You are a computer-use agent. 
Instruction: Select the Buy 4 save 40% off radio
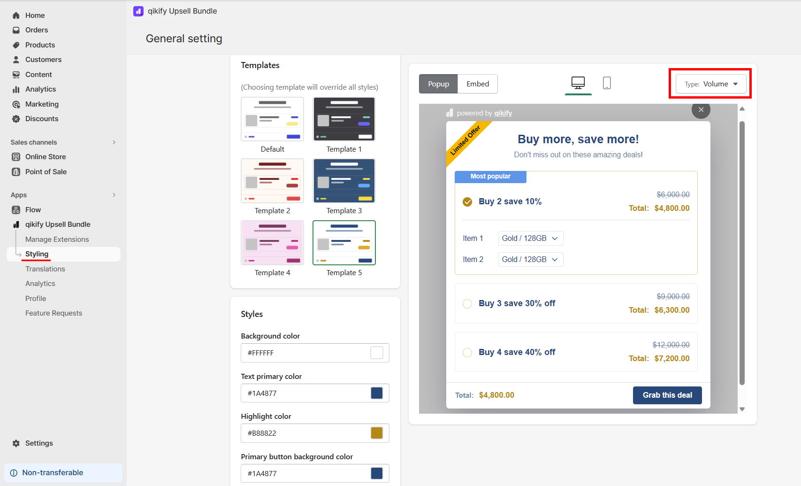click(x=467, y=353)
